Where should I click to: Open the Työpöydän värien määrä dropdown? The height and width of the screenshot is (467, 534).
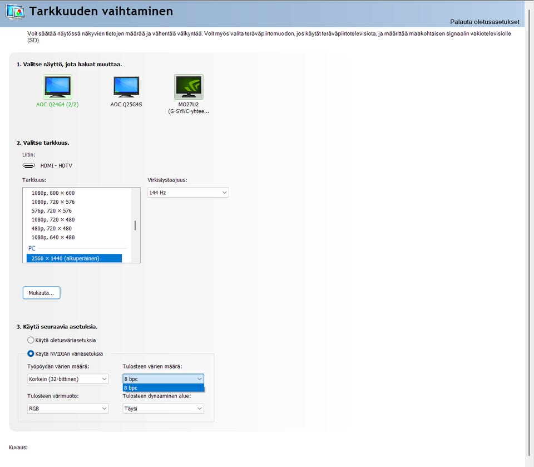click(x=68, y=379)
